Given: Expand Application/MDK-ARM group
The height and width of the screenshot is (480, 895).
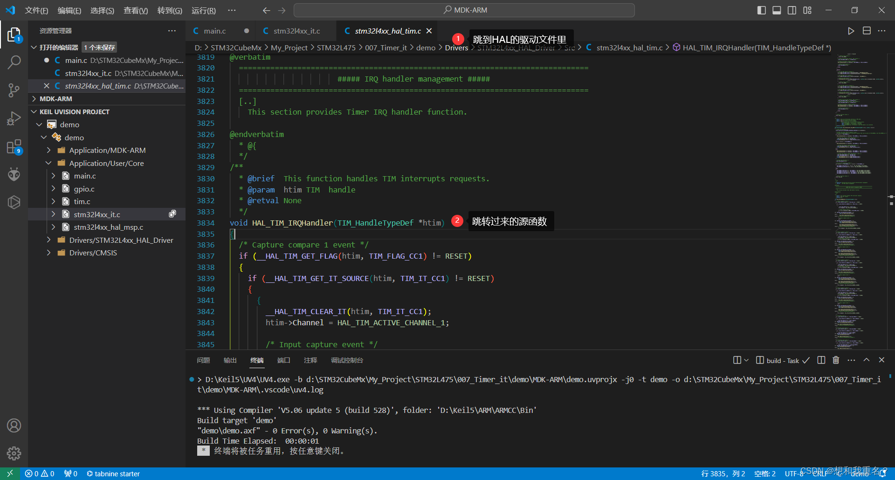Looking at the screenshot, I should pyautogui.click(x=48, y=150).
